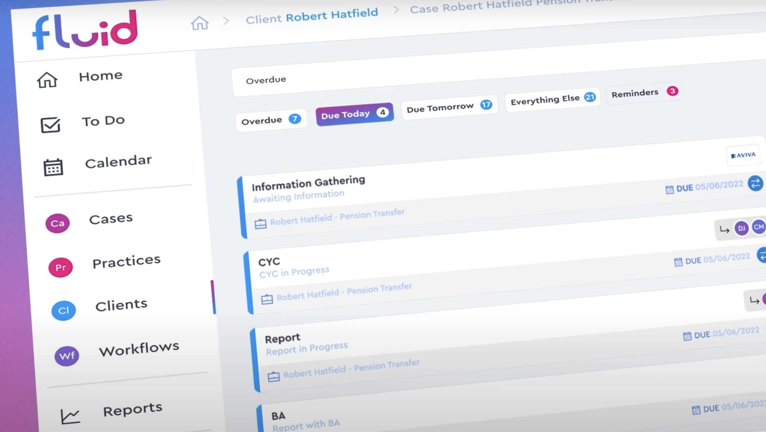Click the Wf Workflows badge icon
The width and height of the screenshot is (766, 432).
(67, 356)
